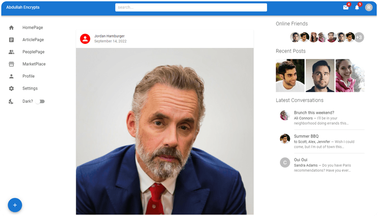378x216 pixels.
Task: Click the C avatar for Oui Oui
Action: 285,163
